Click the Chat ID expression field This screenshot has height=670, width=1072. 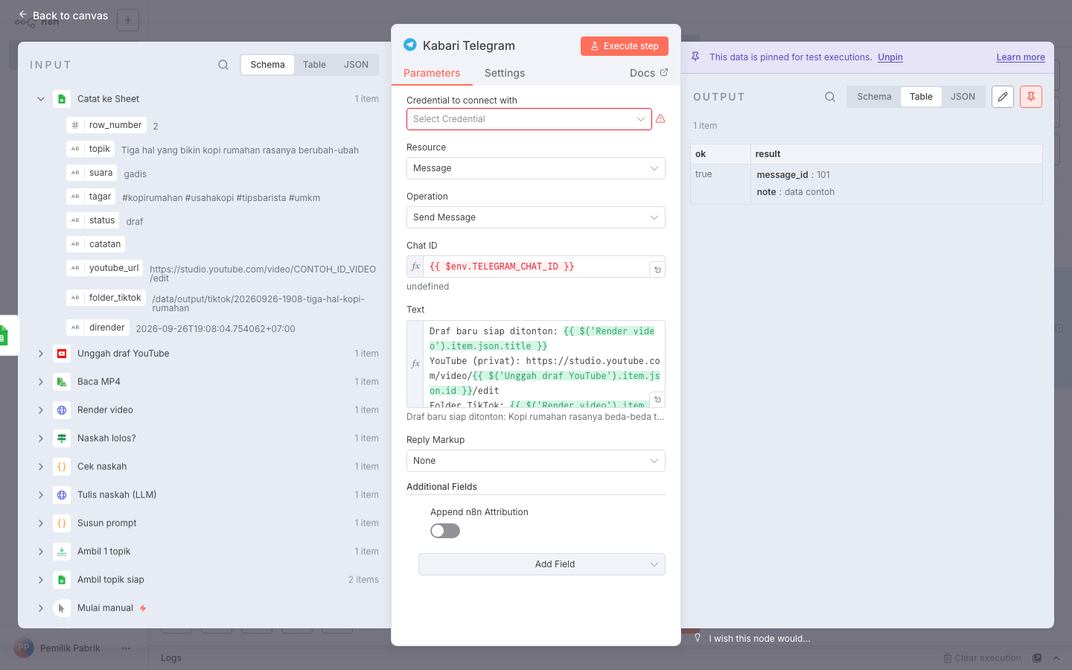[536, 267]
